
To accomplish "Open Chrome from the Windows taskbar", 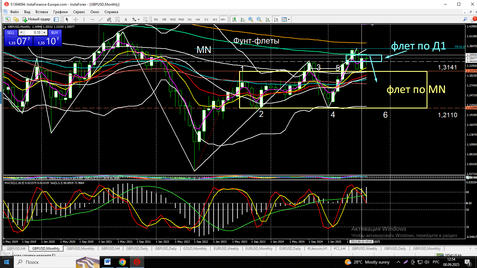I will (122, 262).
